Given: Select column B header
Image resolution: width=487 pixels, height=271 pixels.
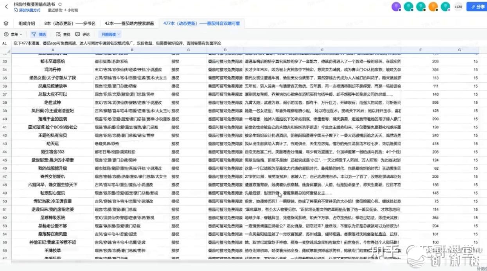Looking at the screenshot, I should coord(132,50).
